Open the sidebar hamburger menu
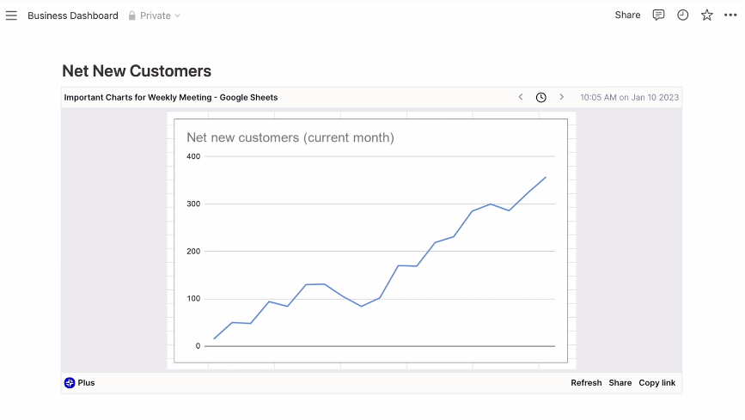The width and height of the screenshot is (745, 420). pos(11,15)
